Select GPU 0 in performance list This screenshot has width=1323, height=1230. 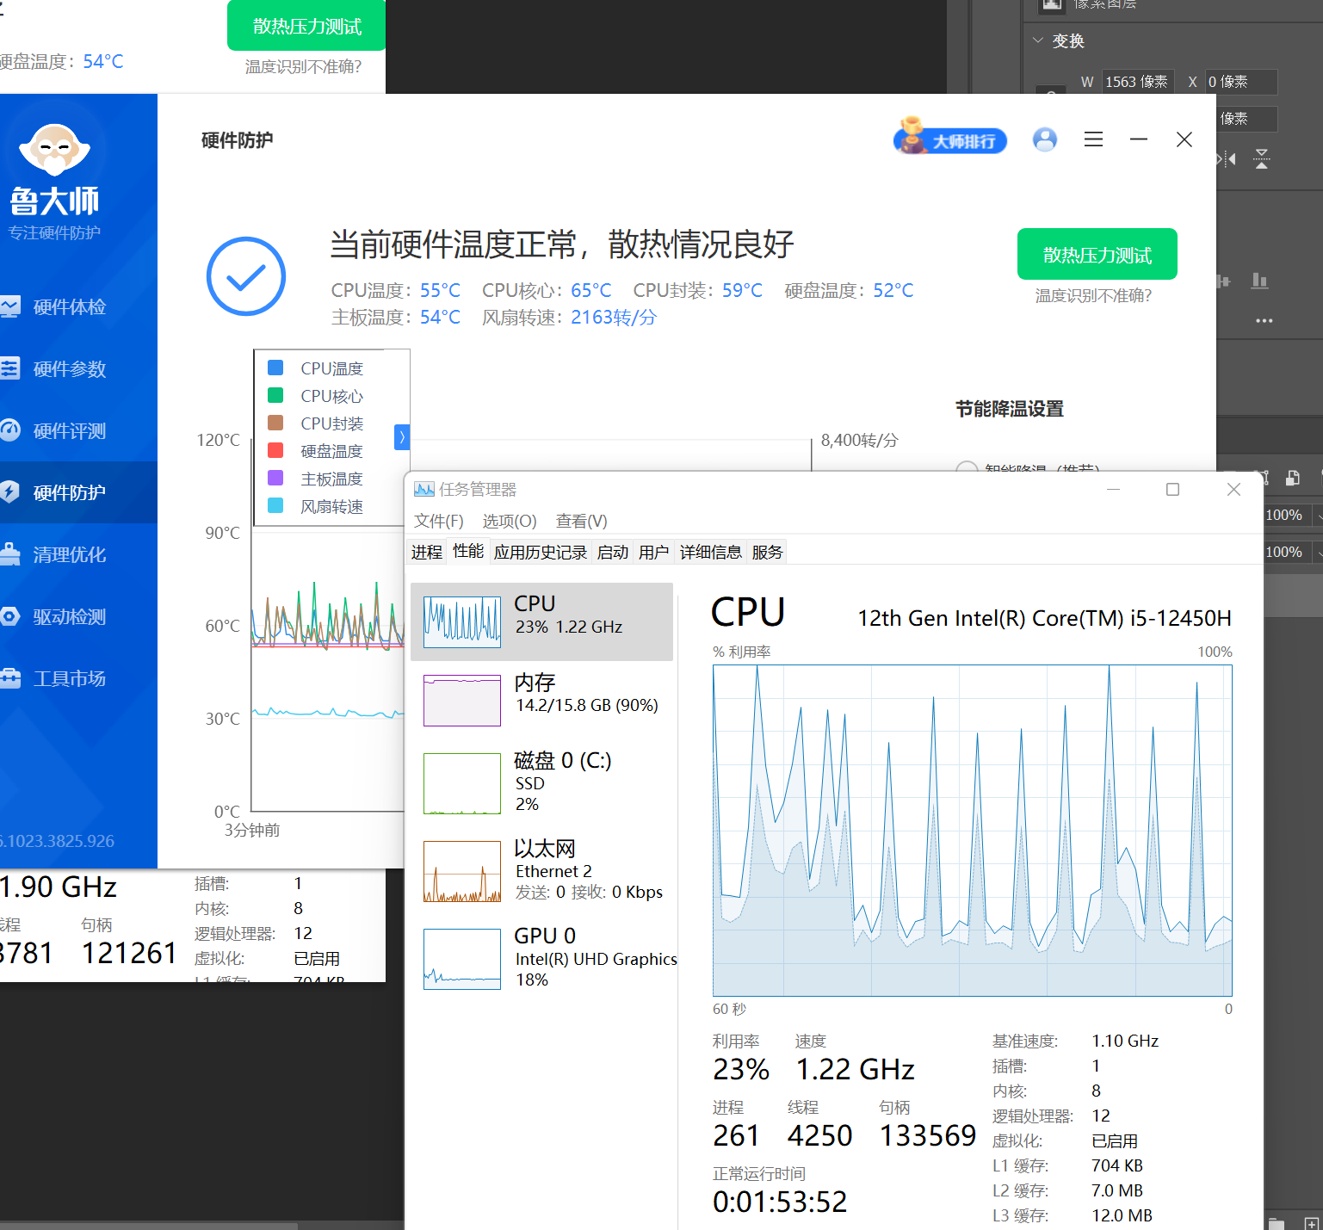pos(541,958)
